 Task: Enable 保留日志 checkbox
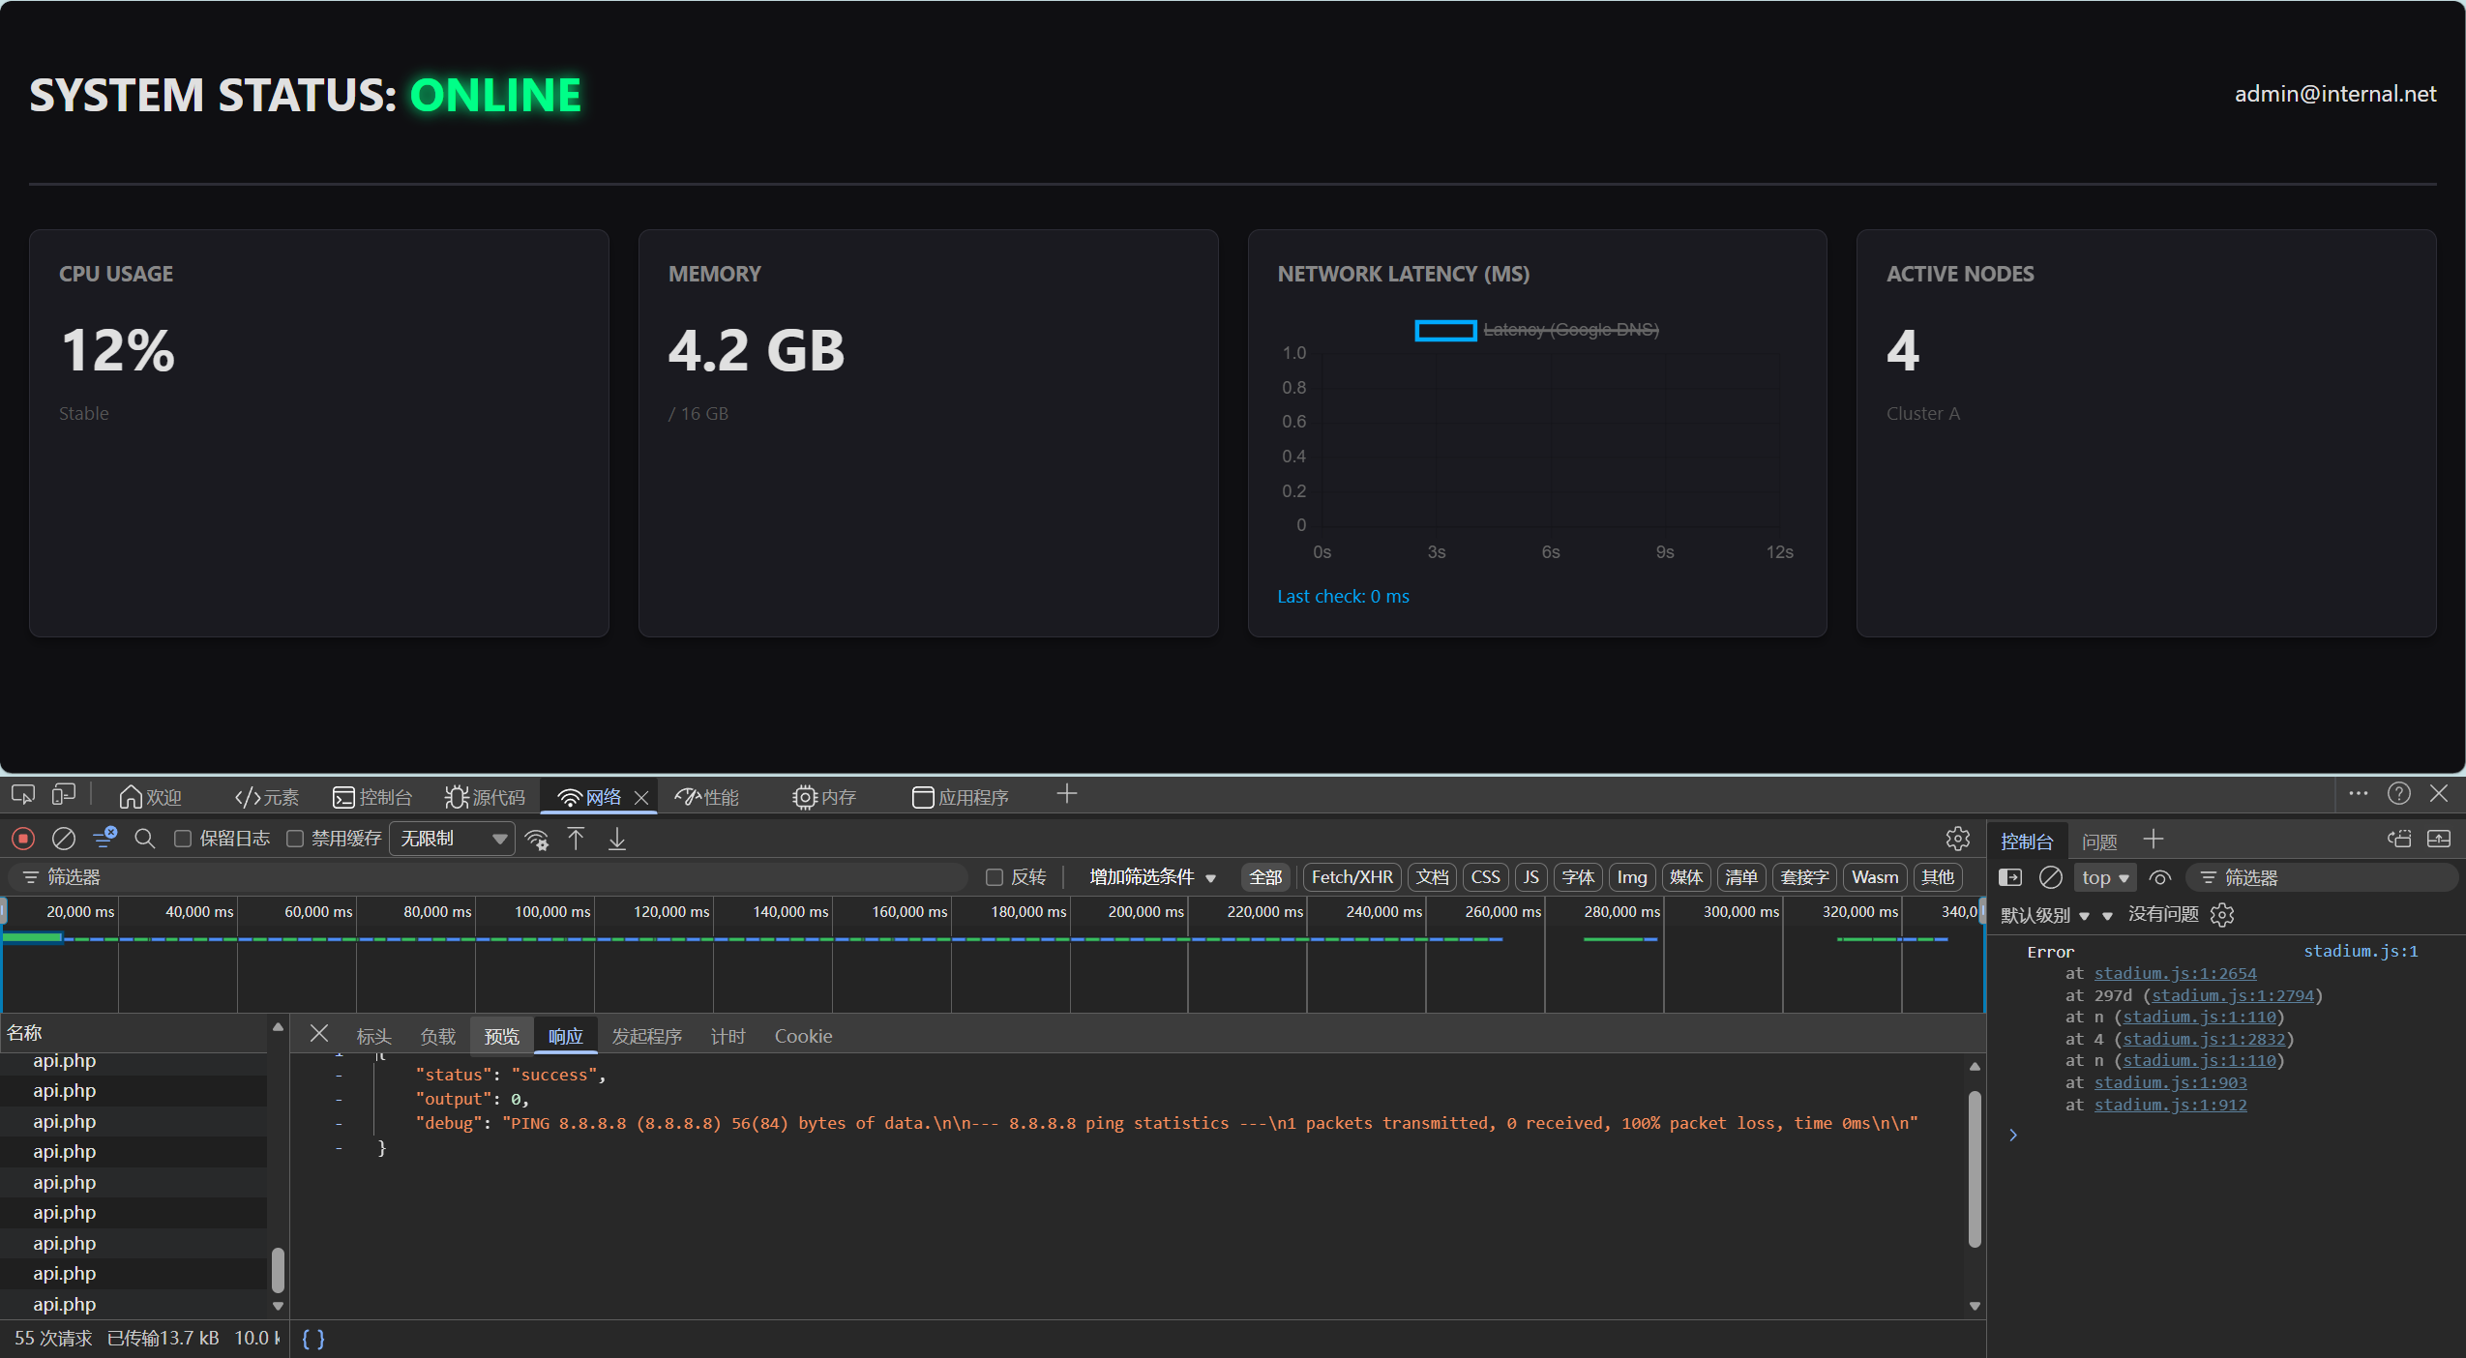pyautogui.click(x=183, y=839)
